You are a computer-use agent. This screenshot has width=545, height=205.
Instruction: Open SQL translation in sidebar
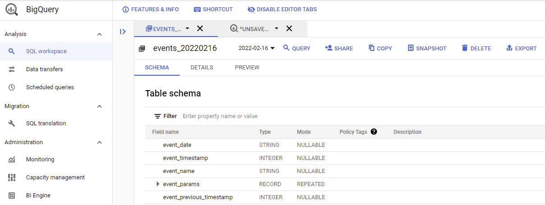click(x=56, y=123)
